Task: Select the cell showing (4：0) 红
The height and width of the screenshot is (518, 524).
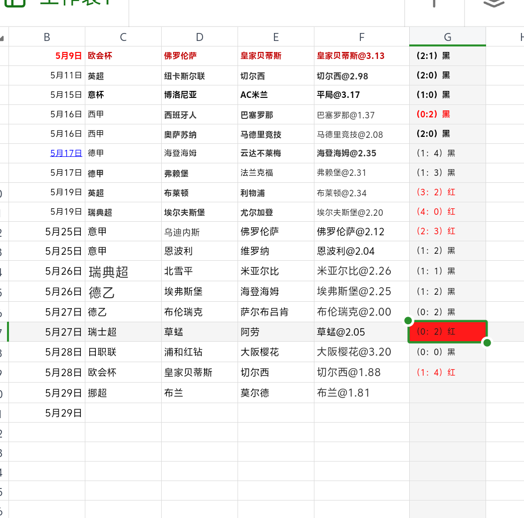Action: coord(447,211)
